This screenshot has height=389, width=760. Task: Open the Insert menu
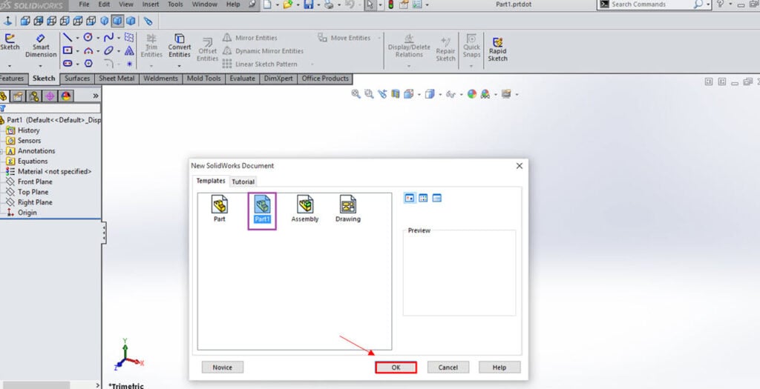pos(150,4)
